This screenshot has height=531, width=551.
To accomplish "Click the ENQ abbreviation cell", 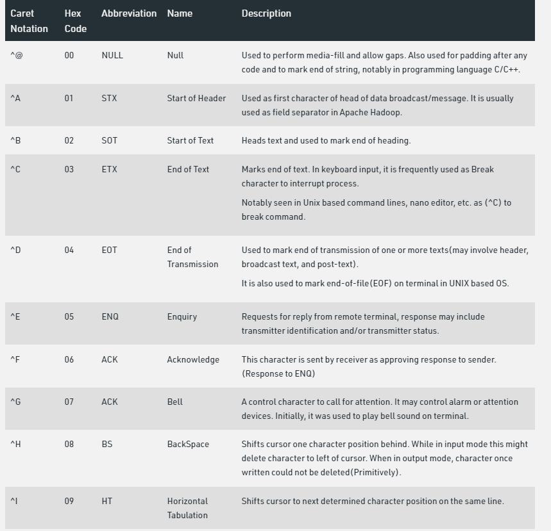I will [x=110, y=317].
